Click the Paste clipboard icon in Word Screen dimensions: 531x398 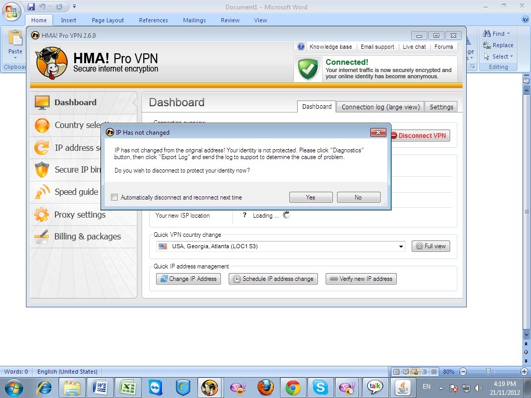(x=15, y=38)
